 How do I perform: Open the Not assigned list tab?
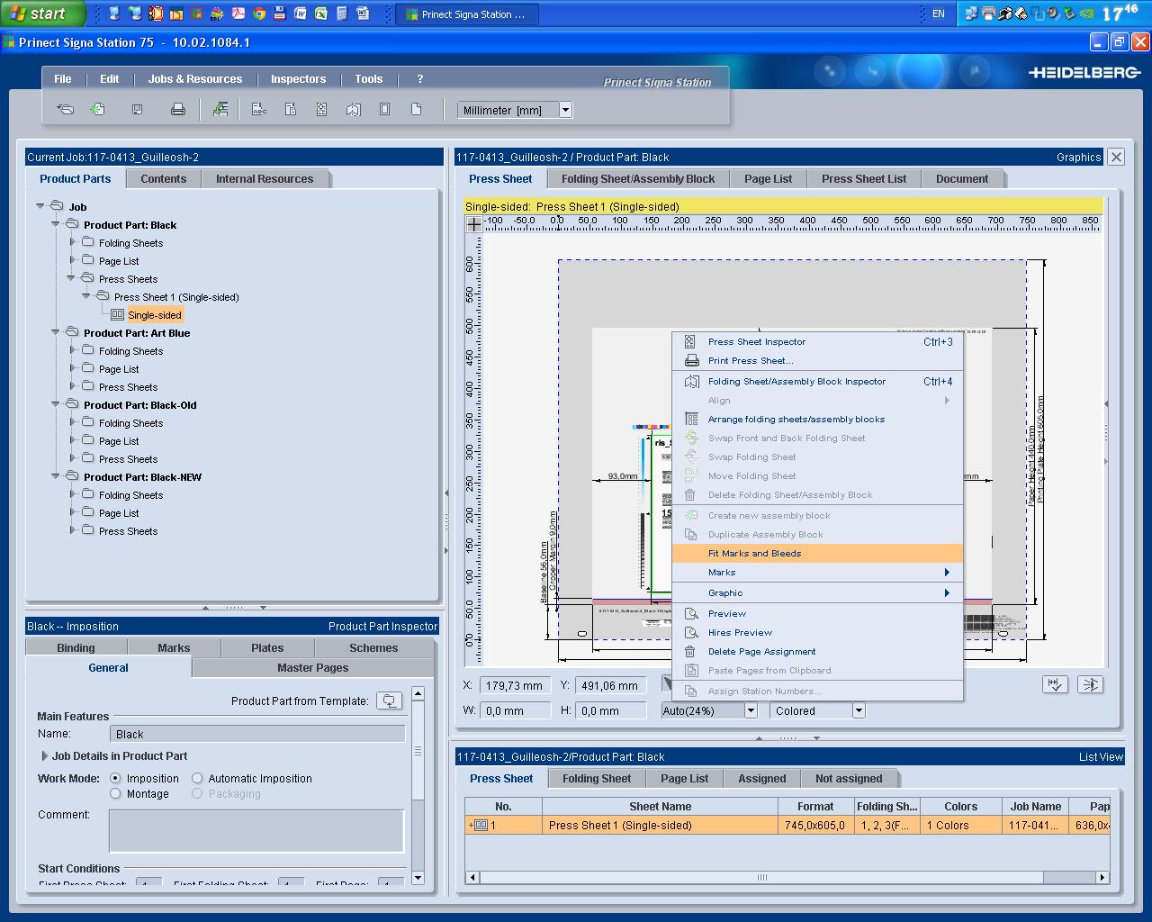point(848,778)
